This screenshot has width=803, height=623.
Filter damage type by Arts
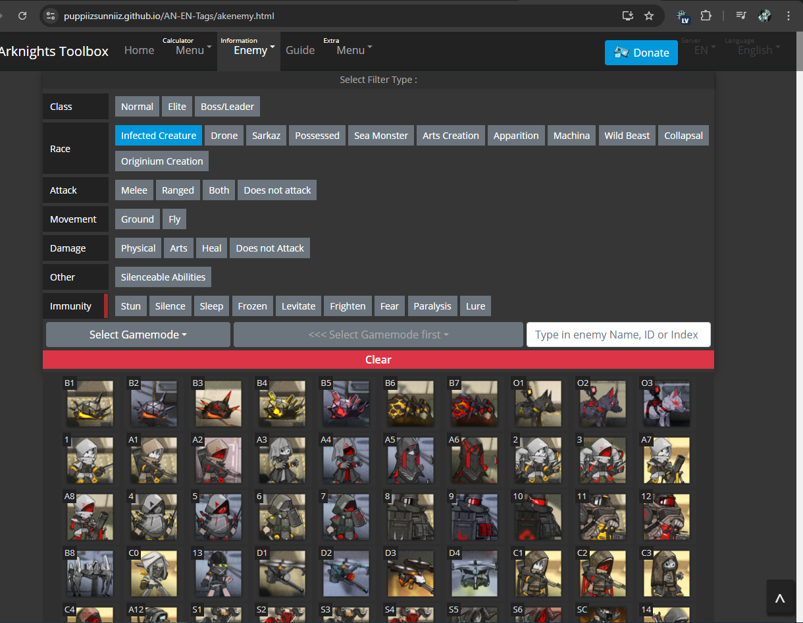(178, 248)
